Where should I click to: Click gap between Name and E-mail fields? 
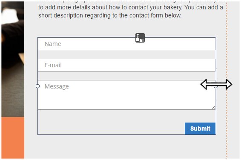tap(126, 54)
